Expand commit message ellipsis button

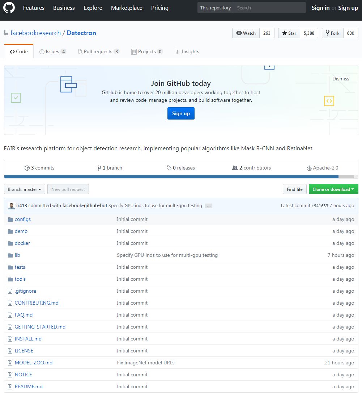coord(209,206)
